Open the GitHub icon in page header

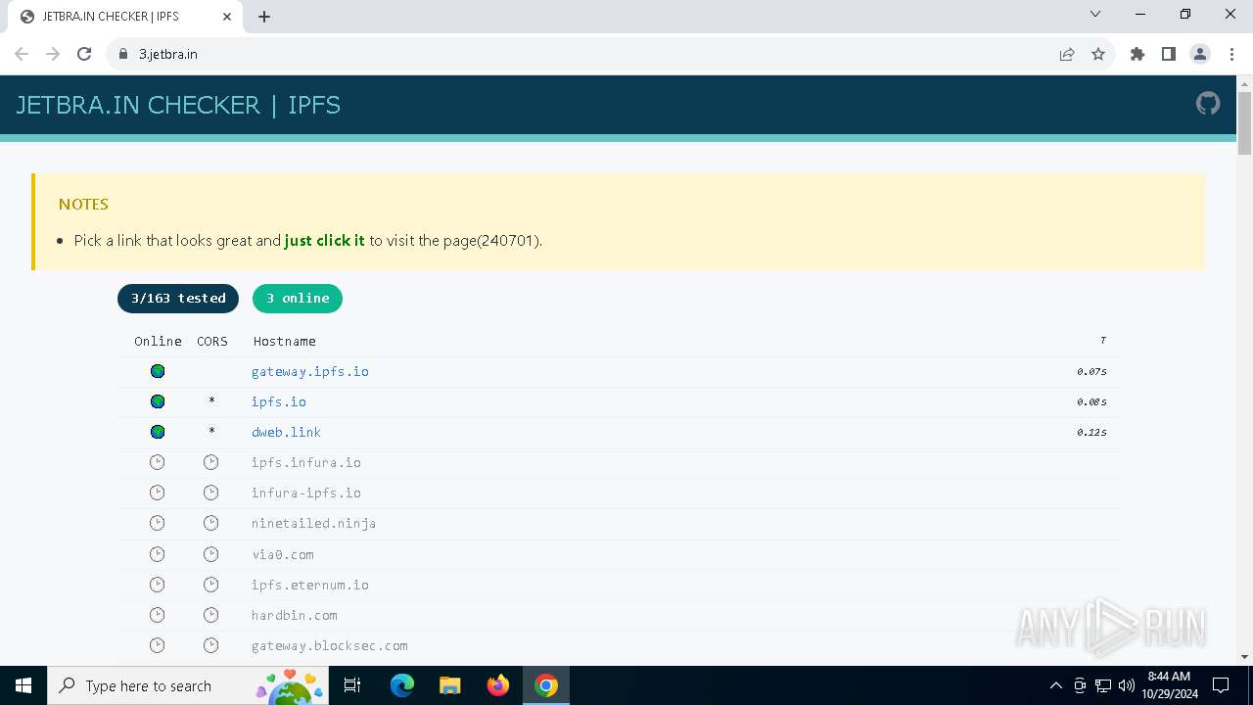click(x=1208, y=104)
